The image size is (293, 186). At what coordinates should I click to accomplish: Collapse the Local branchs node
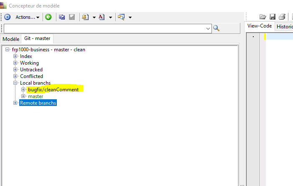(15, 83)
